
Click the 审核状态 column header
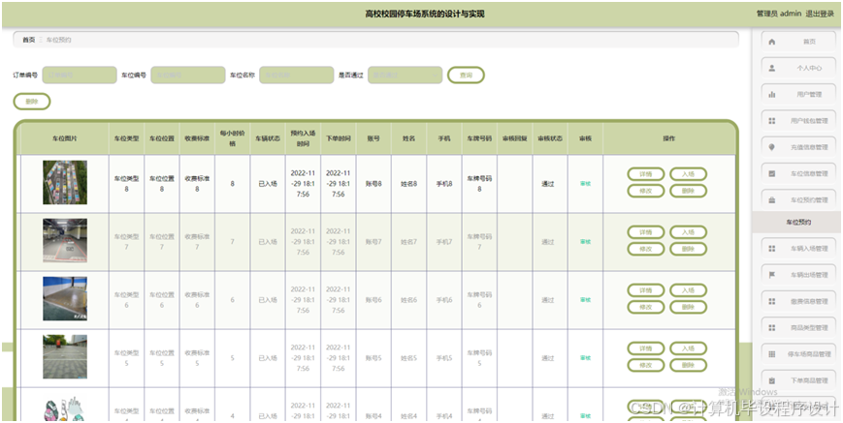tap(550, 138)
